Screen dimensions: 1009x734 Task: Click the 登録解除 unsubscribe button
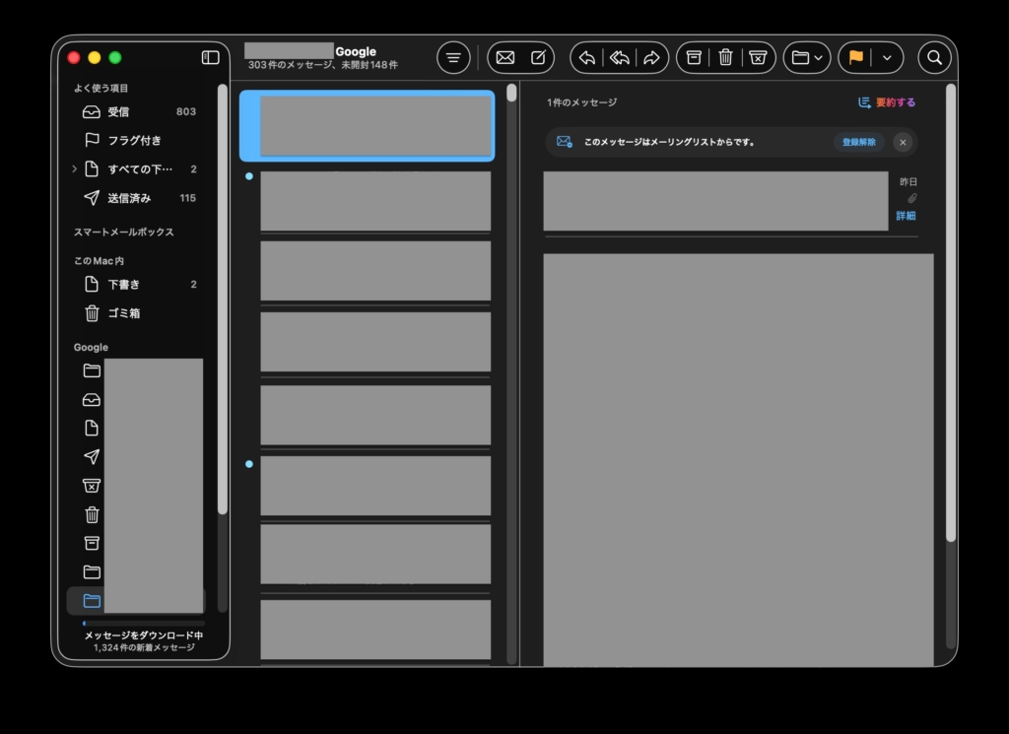coord(858,142)
